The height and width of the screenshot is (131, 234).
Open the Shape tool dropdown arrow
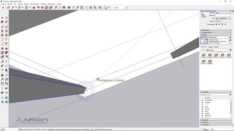(x=29, y=7)
